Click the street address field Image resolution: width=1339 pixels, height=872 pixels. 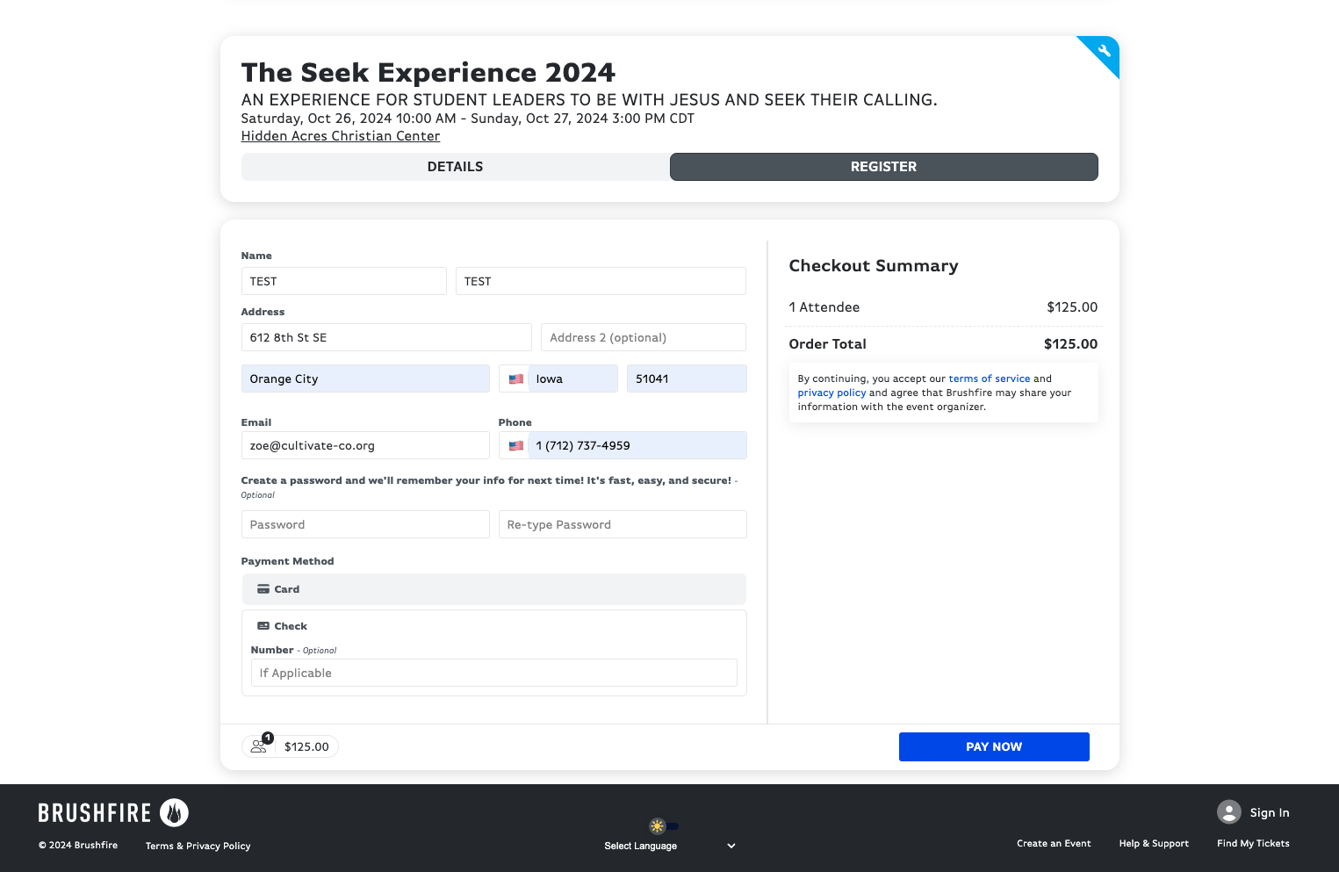[386, 337]
